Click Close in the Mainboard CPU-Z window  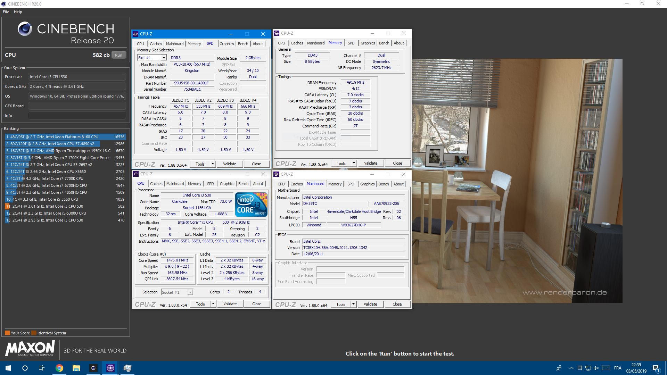coord(397,304)
